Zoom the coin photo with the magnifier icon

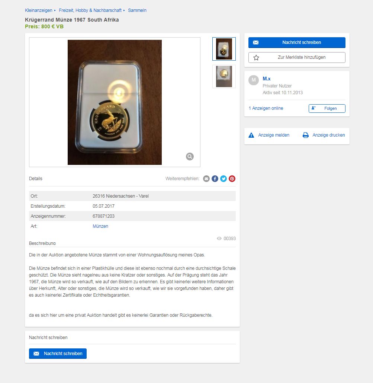coord(190,156)
